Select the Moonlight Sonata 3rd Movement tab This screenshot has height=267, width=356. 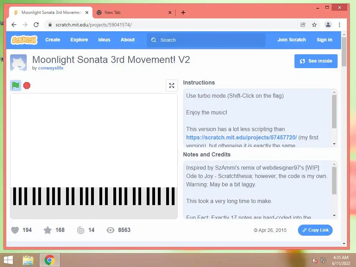click(x=51, y=13)
